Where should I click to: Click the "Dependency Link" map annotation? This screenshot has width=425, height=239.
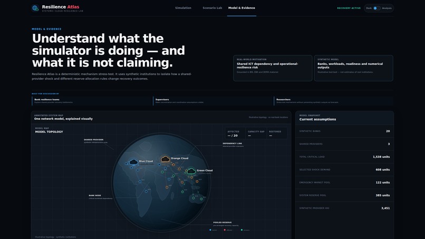pos(233,144)
